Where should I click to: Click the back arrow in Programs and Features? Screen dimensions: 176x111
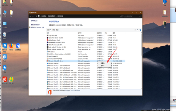pyautogui.click(x=30, y=16)
